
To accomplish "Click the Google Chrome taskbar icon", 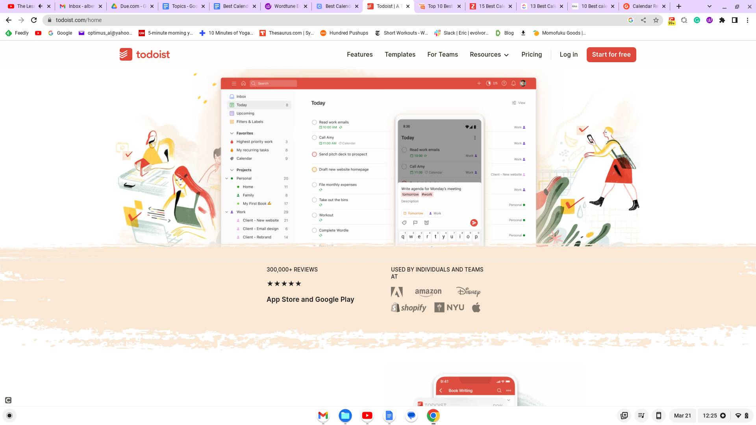I will click(434, 416).
